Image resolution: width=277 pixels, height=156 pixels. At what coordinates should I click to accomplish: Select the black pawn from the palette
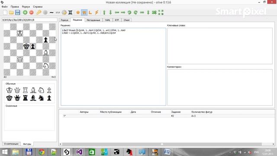(49, 98)
